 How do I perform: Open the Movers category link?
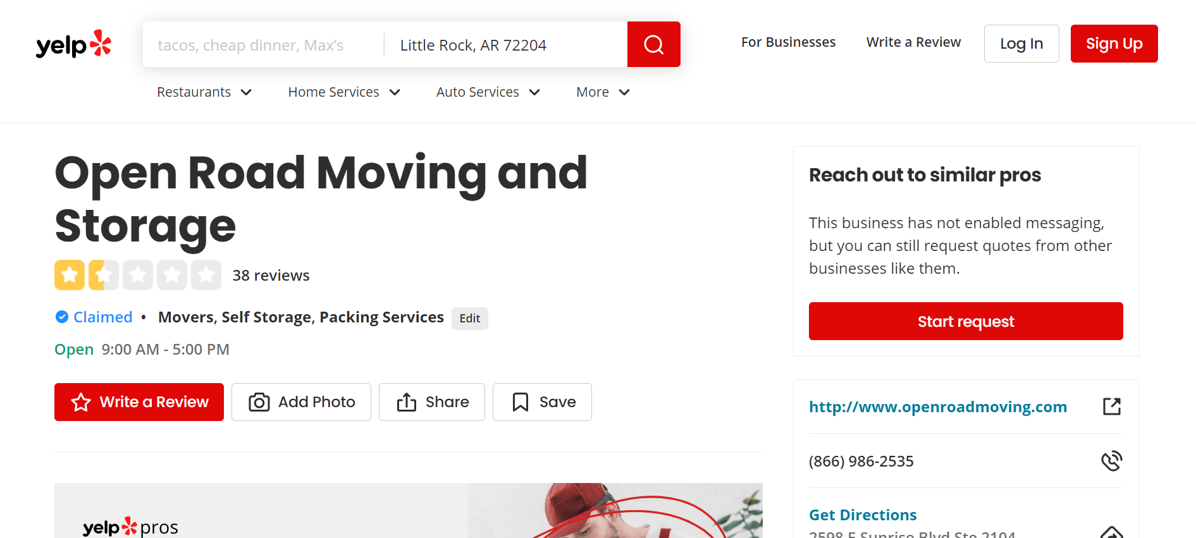tap(185, 317)
